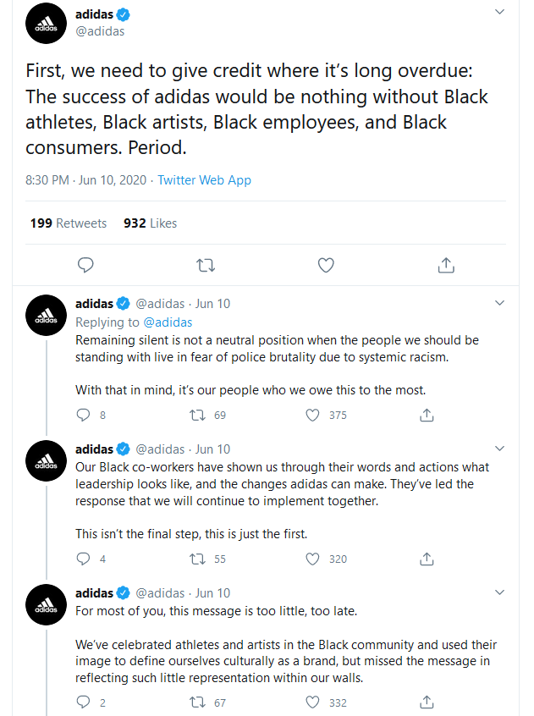Open the main tweet's options chevron
The width and height of the screenshot is (534, 716).
tap(500, 12)
